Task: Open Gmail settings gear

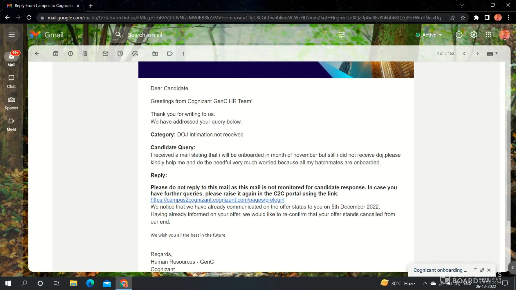Action: point(474,35)
